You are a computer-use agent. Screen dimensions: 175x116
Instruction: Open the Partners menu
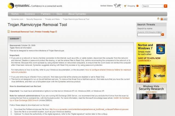pos(46,14)
